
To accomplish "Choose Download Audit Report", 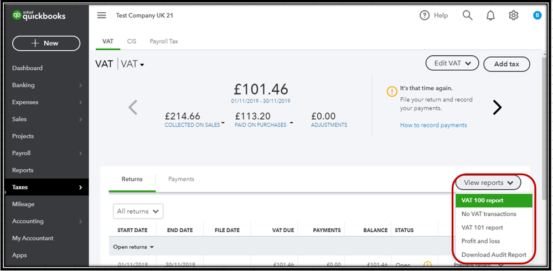I will pyautogui.click(x=494, y=255).
